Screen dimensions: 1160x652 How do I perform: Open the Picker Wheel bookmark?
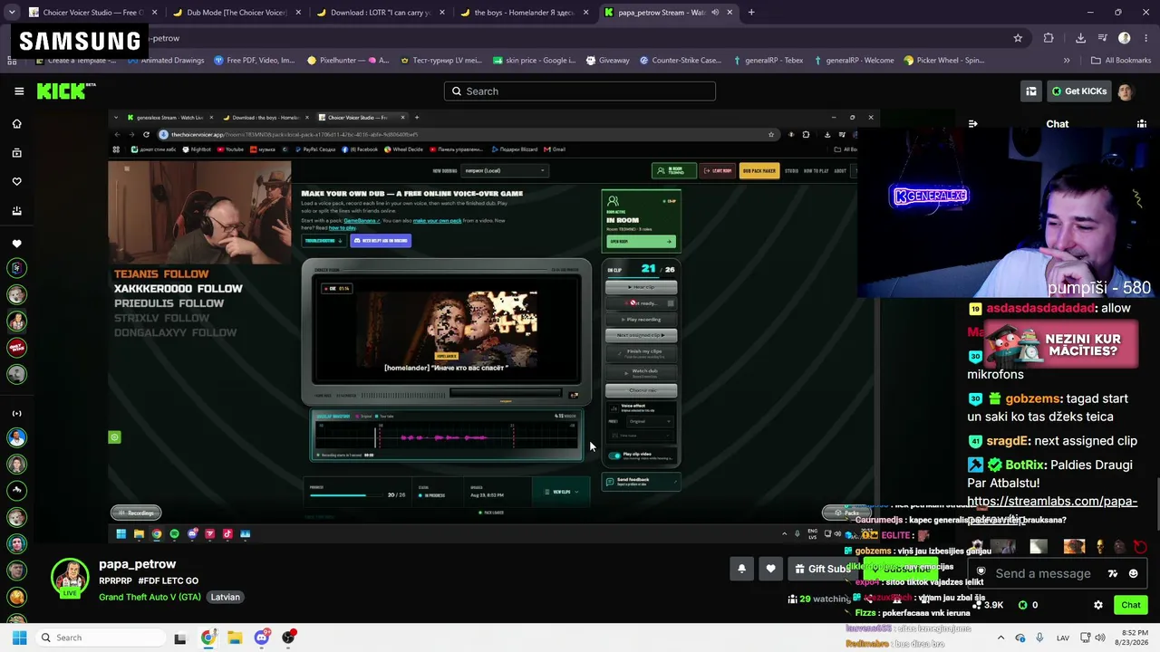[943, 61]
